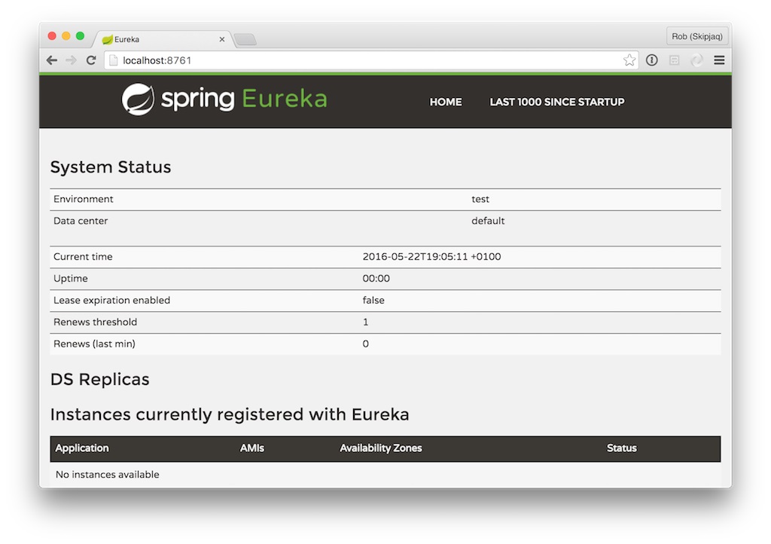The width and height of the screenshot is (771, 544).
Task: Open a new tab
Action: pos(245,39)
